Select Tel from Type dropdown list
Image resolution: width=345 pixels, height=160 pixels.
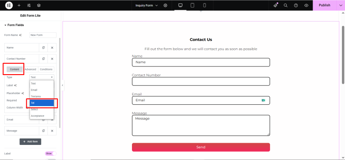(42, 103)
